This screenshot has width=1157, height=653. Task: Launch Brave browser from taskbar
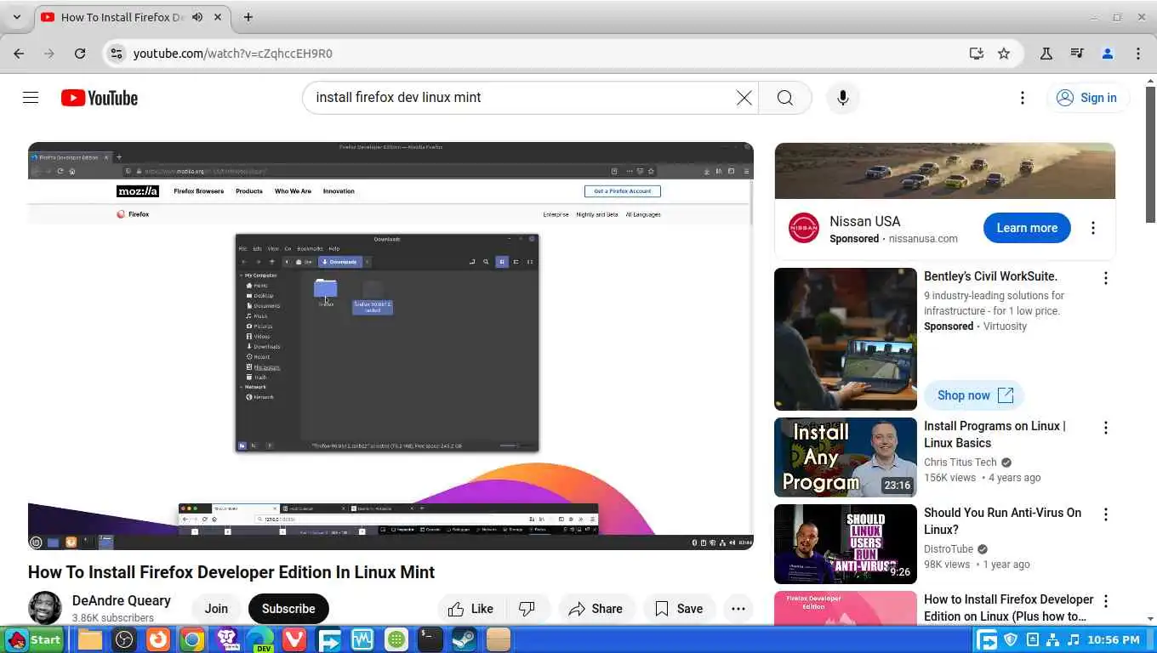[226, 639]
